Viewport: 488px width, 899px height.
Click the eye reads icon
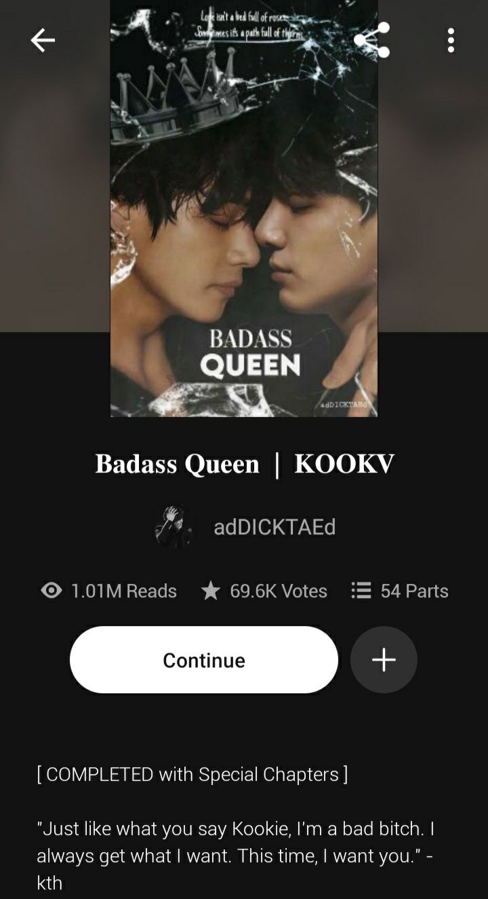(x=52, y=591)
